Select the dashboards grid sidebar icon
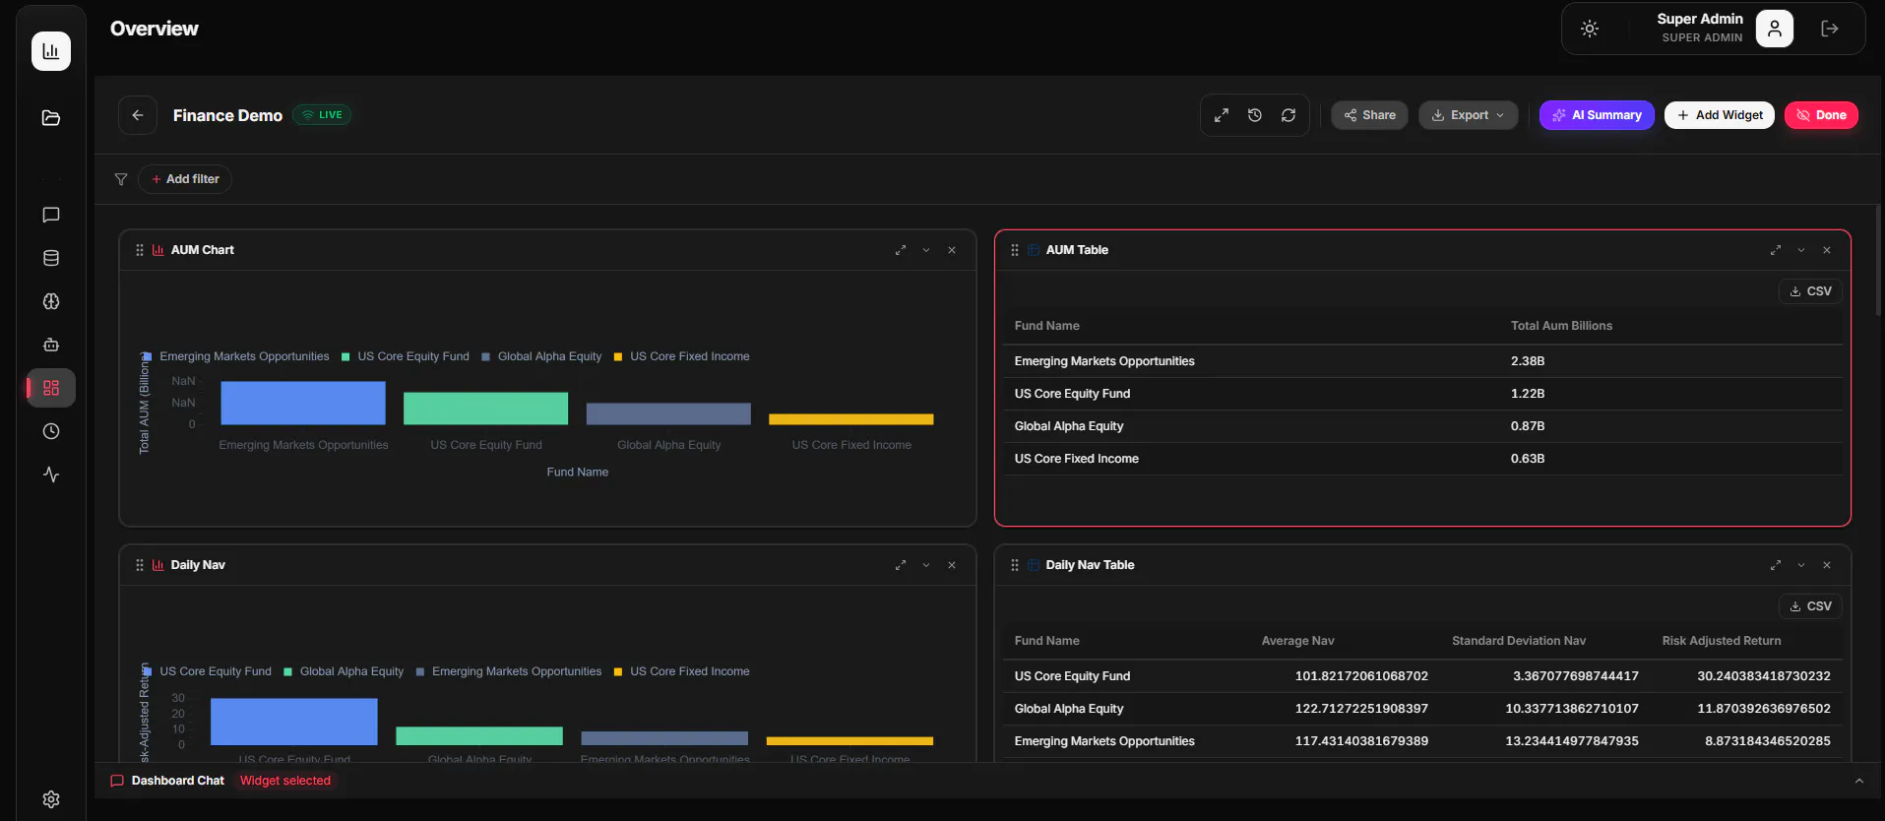1885x821 pixels. point(51,388)
